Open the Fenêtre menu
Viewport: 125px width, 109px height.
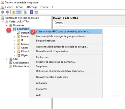tap(44, 7)
